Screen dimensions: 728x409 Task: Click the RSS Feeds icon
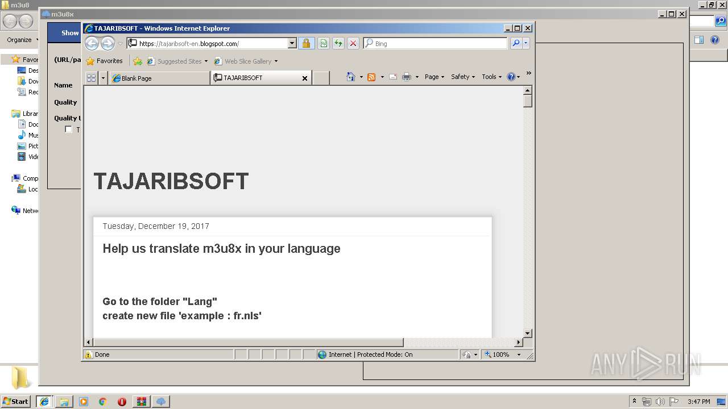coord(371,77)
